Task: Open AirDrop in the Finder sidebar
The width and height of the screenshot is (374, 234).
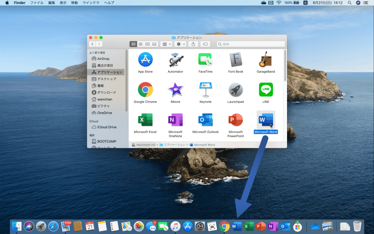Action: [x=106, y=59]
